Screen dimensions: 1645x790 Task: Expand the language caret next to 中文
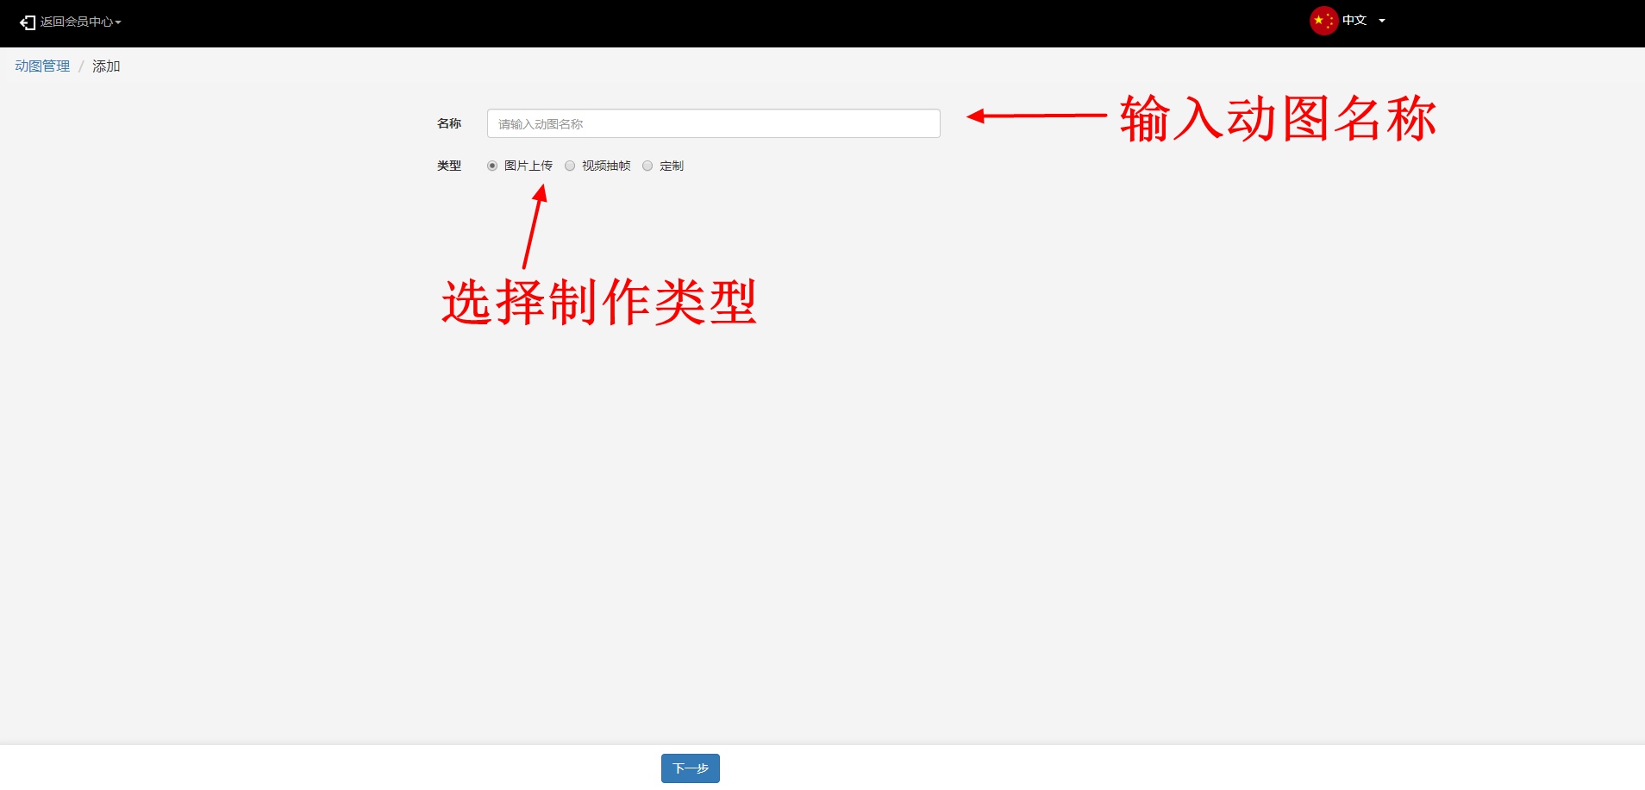click(1382, 21)
